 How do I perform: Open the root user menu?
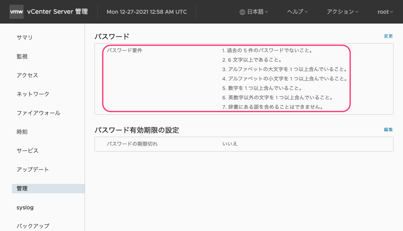pyautogui.click(x=385, y=12)
